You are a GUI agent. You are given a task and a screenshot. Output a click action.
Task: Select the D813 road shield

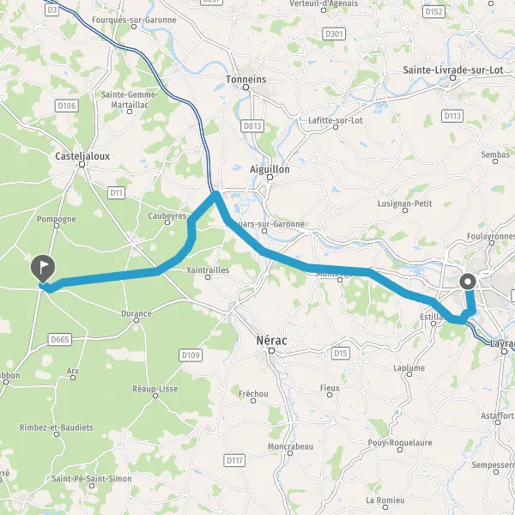pyautogui.click(x=252, y=126)
